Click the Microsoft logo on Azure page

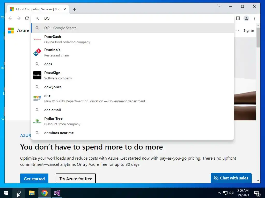pos(11,30)
